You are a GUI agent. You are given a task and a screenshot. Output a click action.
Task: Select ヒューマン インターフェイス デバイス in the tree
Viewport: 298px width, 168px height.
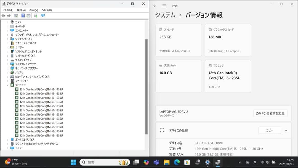point(32,77)
